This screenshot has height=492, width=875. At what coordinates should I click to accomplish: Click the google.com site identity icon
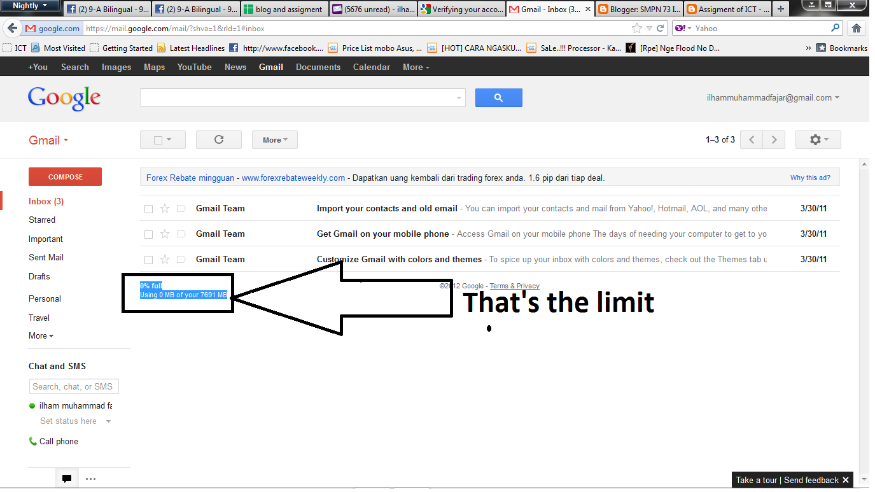53,29
